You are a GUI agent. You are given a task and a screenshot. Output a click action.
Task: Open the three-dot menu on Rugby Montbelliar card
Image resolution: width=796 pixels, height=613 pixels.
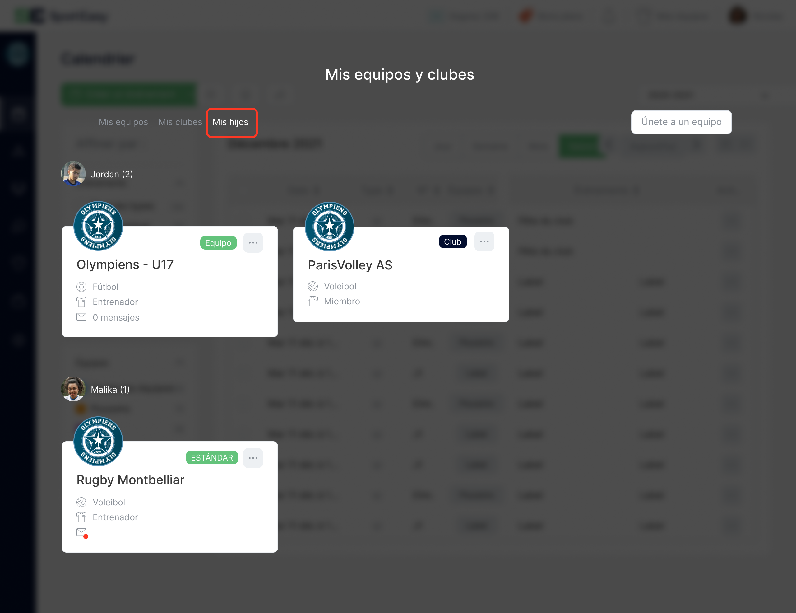point(253,458)
